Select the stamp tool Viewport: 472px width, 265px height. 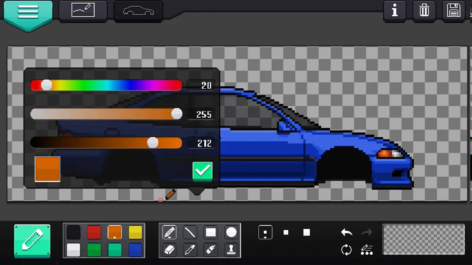click(231, 250)
